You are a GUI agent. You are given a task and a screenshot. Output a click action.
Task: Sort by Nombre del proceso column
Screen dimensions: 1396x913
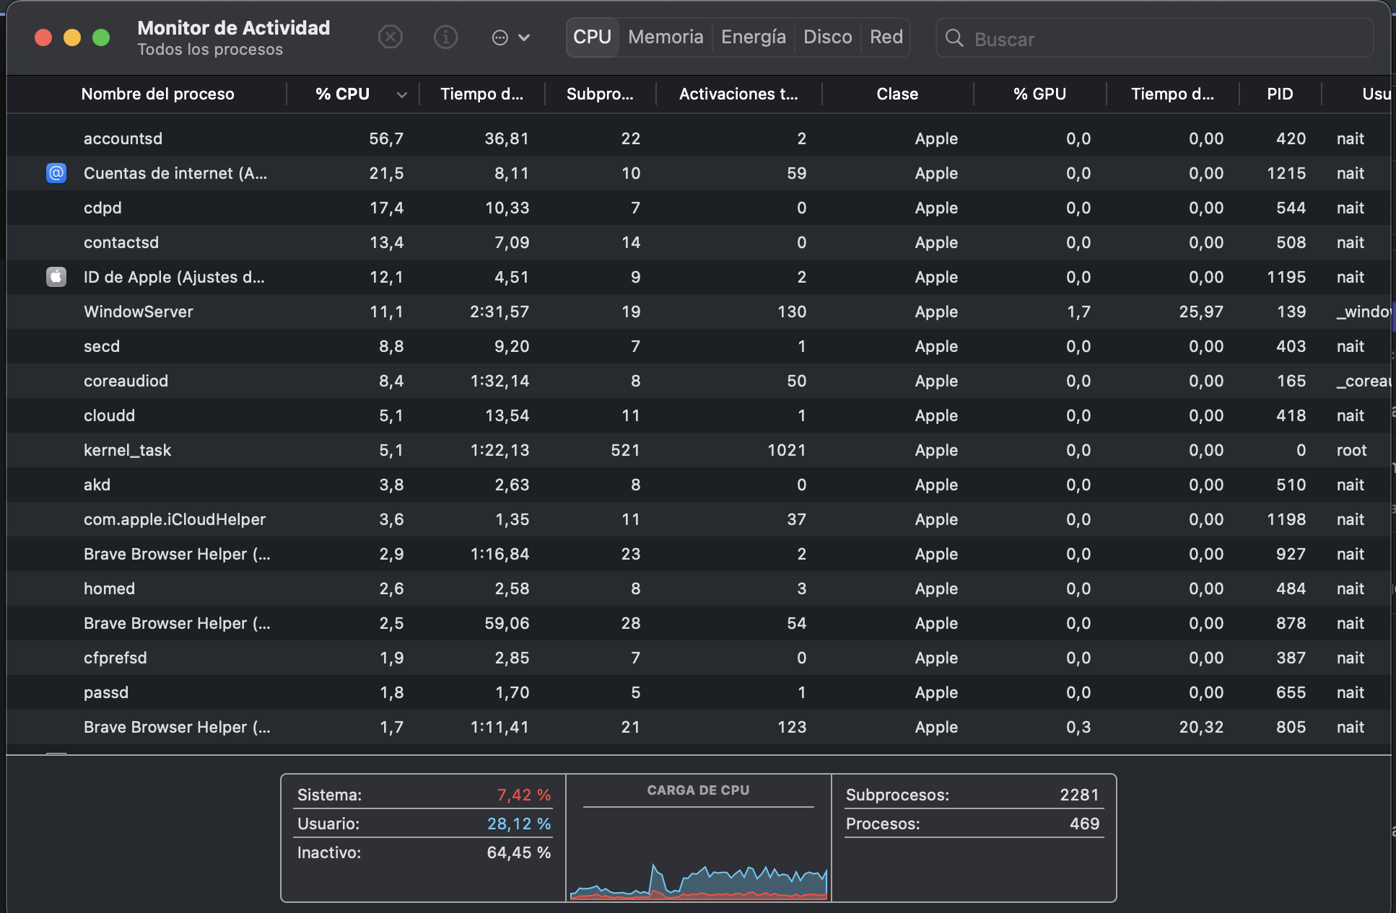click(x=157, y=94)
